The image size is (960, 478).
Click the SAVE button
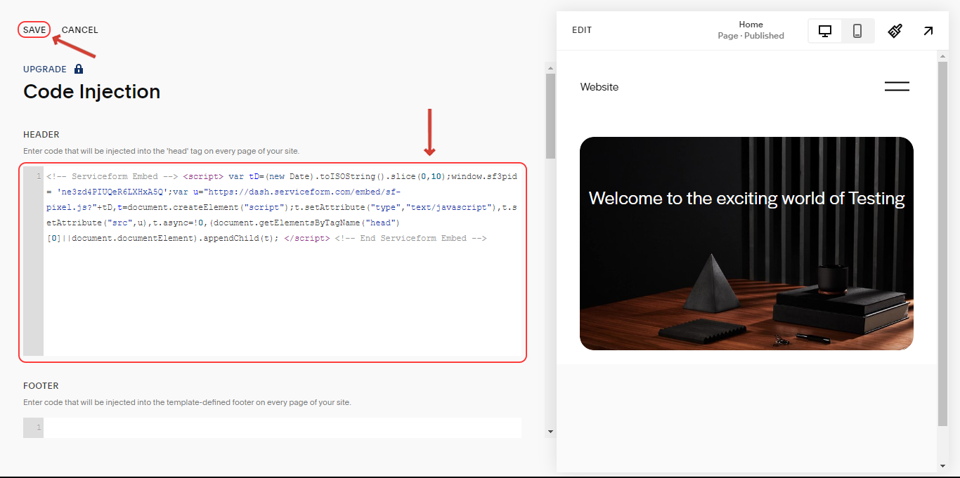[x=34, y=29]
